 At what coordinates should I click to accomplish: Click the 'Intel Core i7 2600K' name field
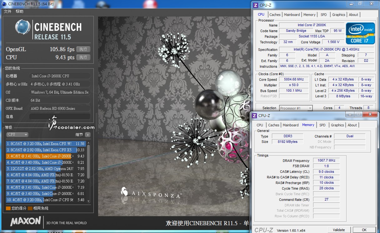pos(311,25)
